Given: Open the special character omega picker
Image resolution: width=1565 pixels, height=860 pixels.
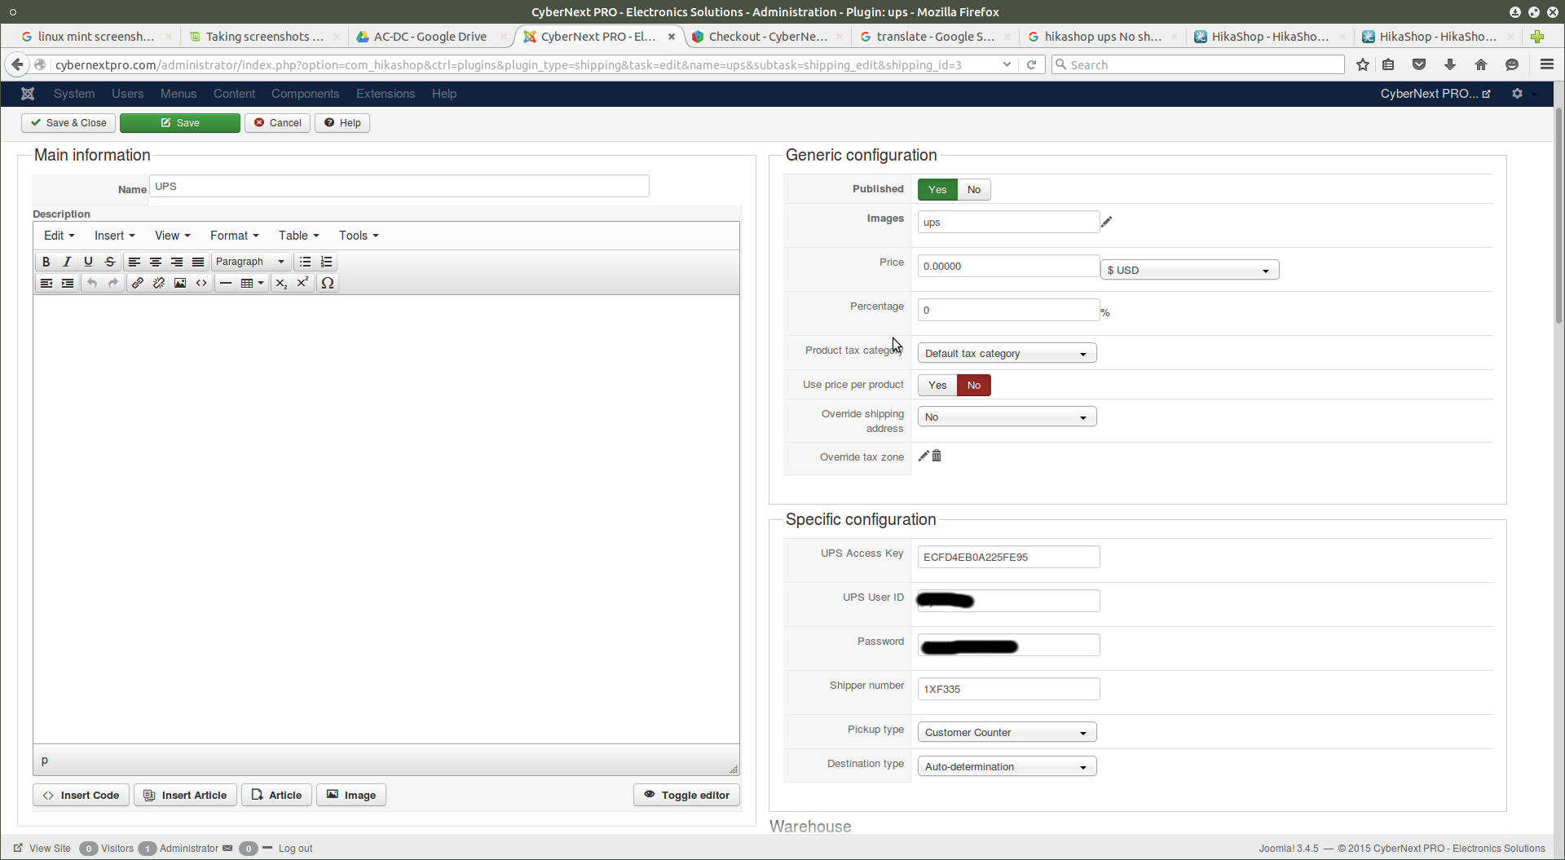Looking at the screenshot, I should [328, 283].
